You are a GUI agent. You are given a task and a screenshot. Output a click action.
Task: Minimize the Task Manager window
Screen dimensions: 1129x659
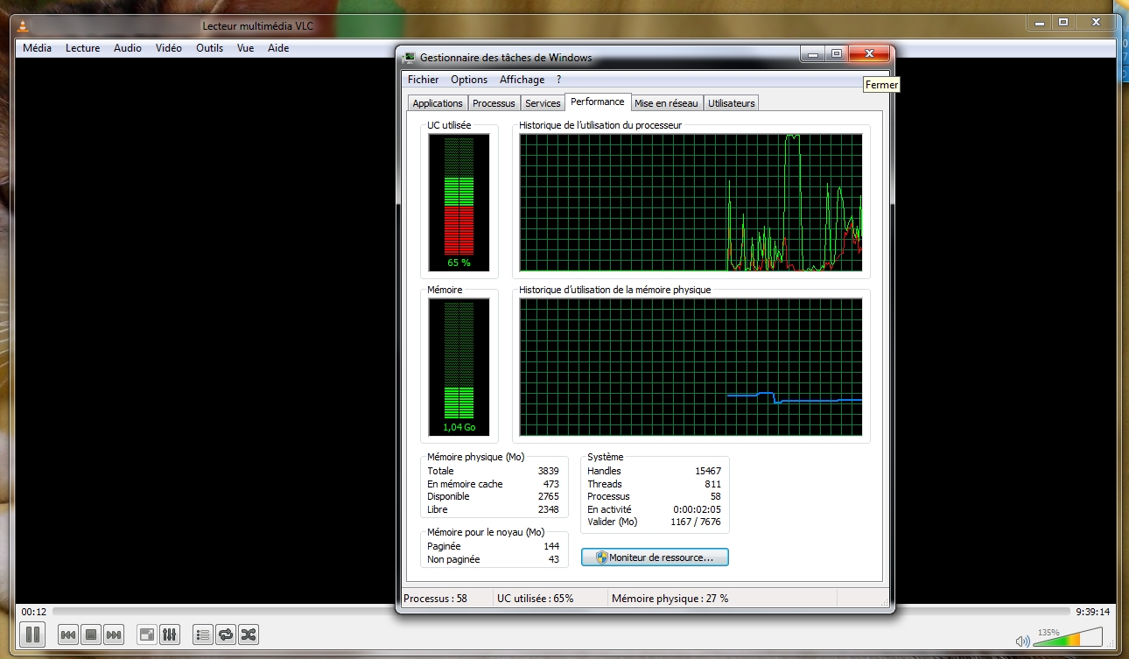pos(813,54)
